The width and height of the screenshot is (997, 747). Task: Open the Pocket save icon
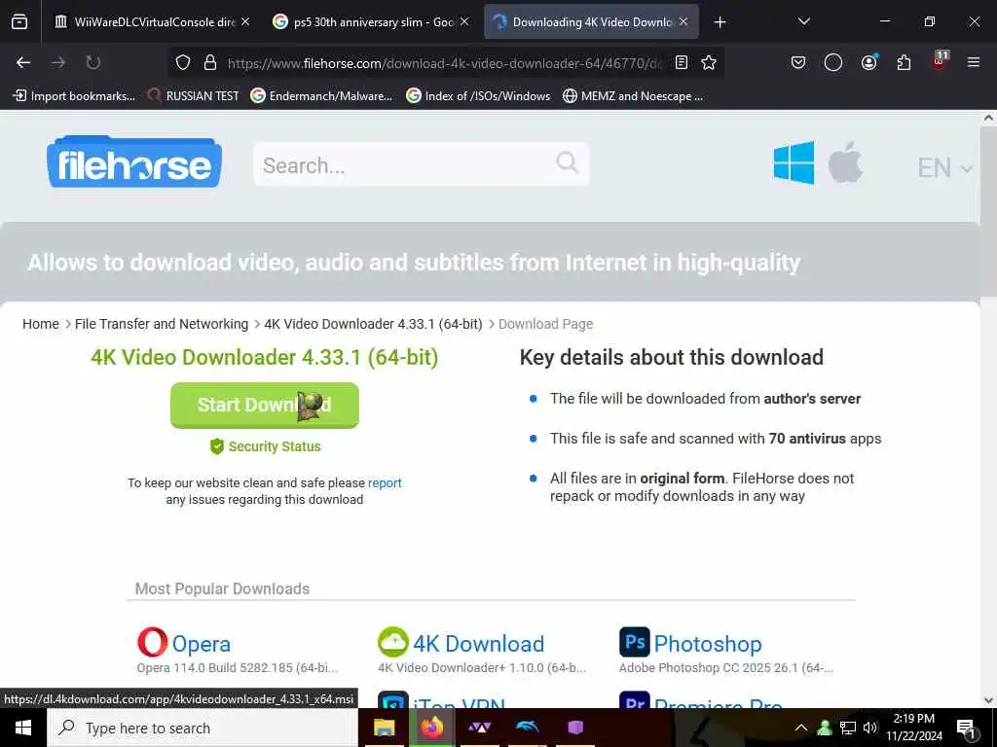(x=798, y=62)
